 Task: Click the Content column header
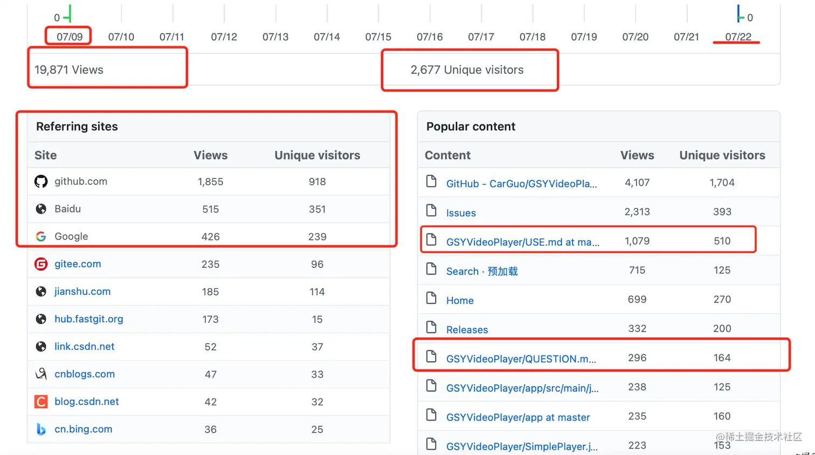click(x=447, y=155)
